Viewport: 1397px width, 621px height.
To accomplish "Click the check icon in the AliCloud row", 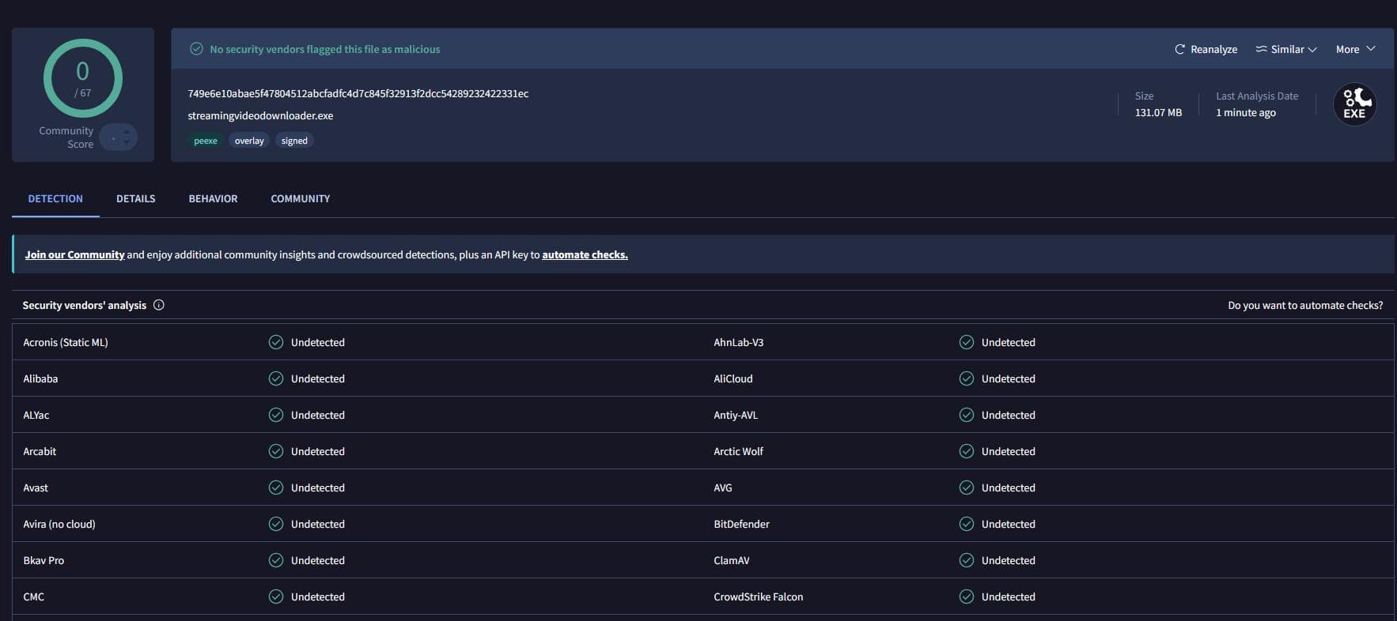I will (967, 378).
